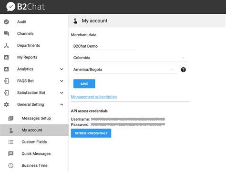Image resolution: width=226 pixels, height=172 pixels.
Task: Open Messages Setup page
Action: tap(34, 118)
